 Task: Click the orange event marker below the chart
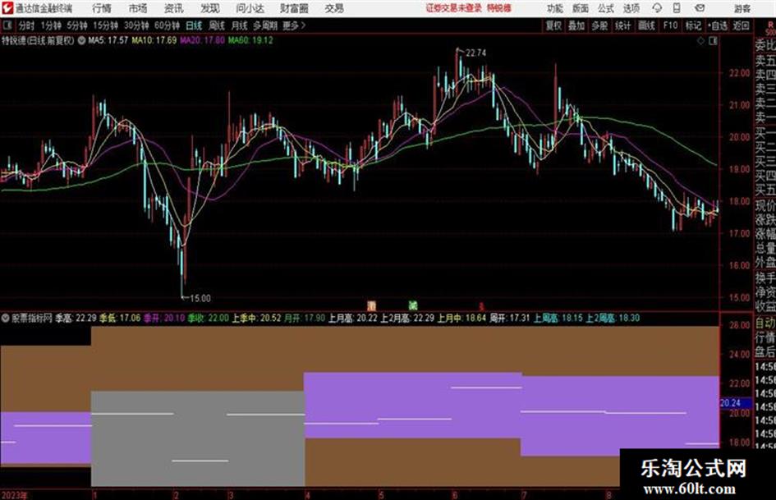[371, 305]
